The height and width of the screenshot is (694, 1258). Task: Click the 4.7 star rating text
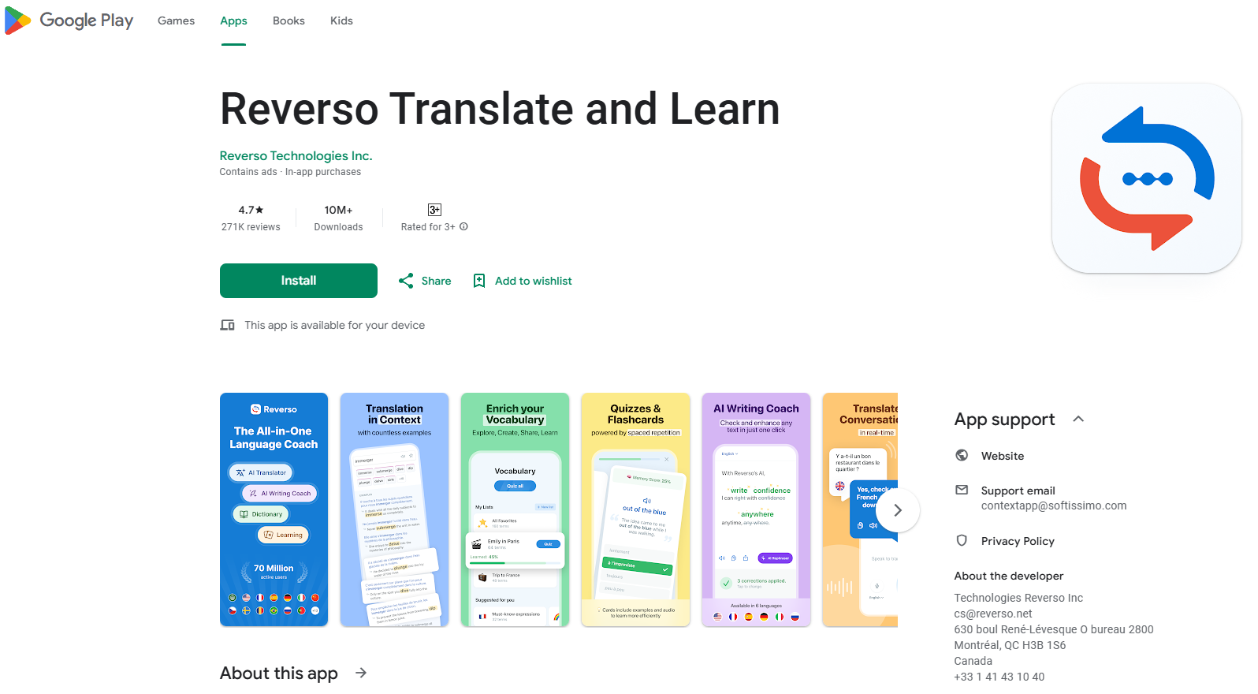pyautogui.click(x=251, y=210)
